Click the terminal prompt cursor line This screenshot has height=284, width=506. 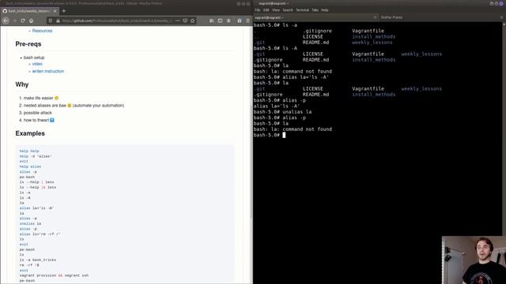(270, 135)
